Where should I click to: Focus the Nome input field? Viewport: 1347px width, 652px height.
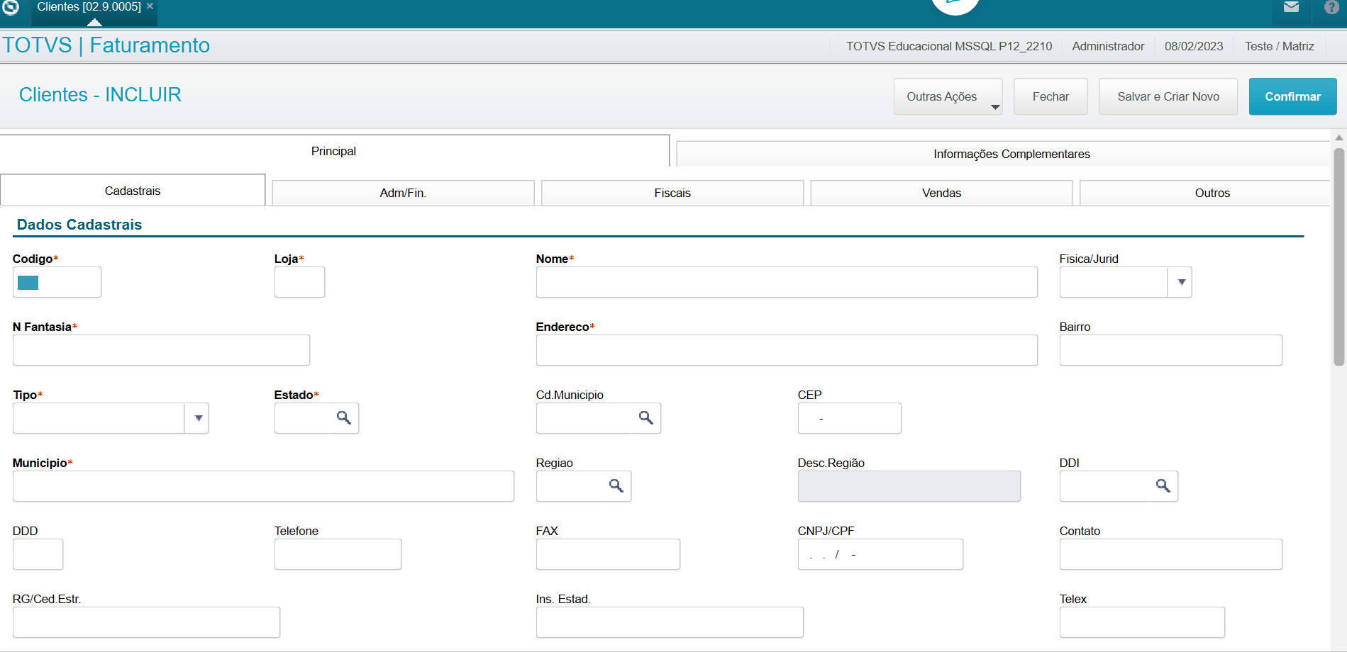(787, 282)
